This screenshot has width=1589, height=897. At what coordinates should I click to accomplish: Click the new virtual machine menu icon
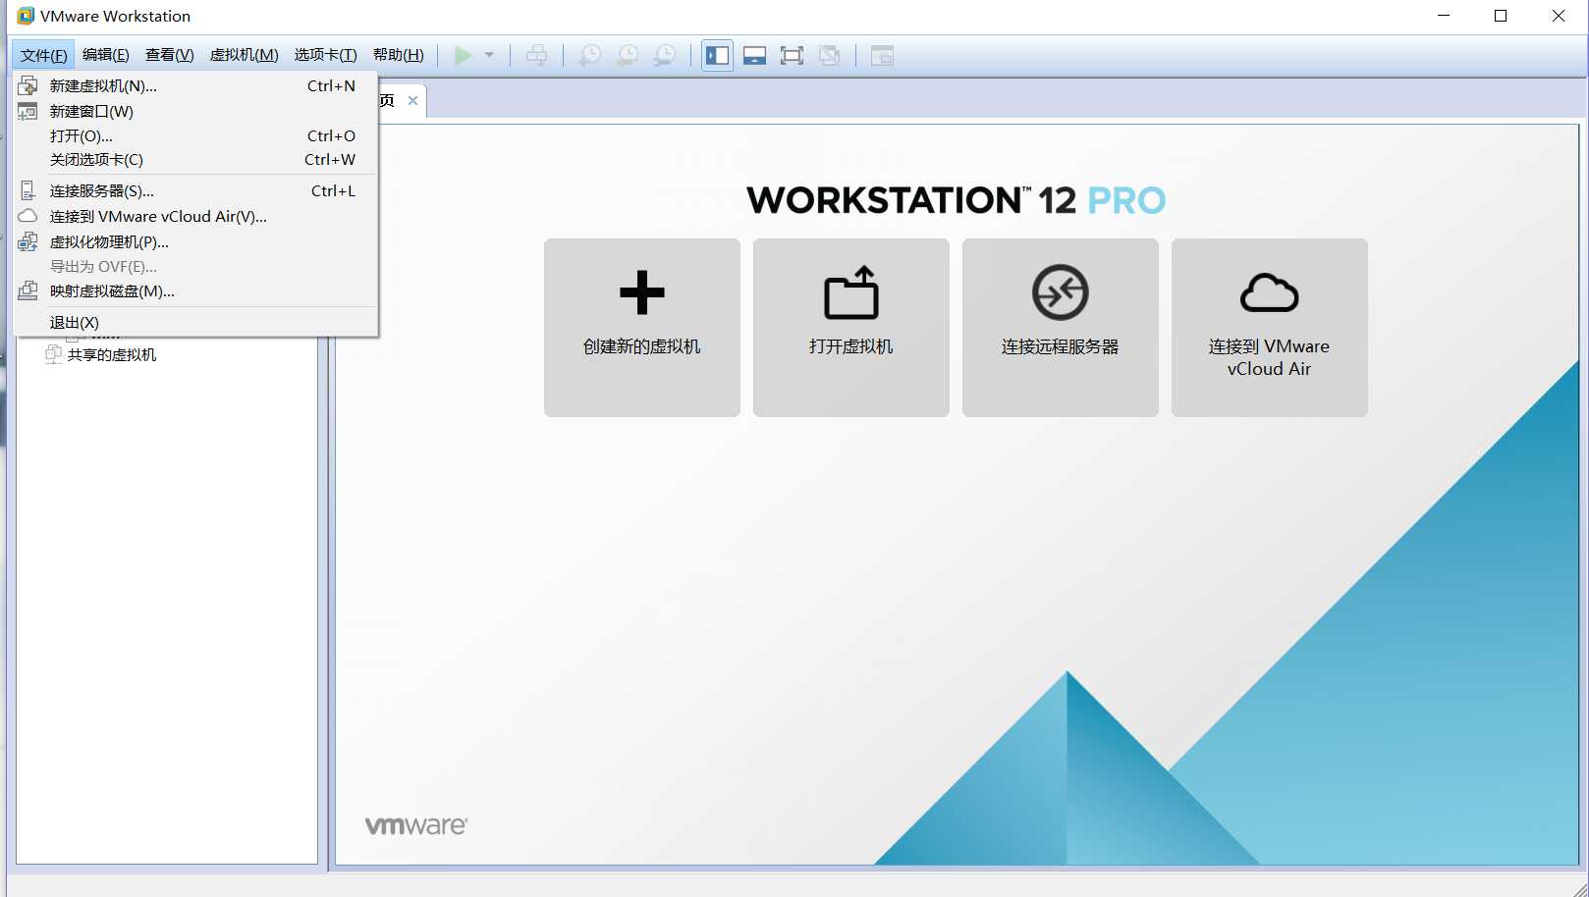point(28,85)
